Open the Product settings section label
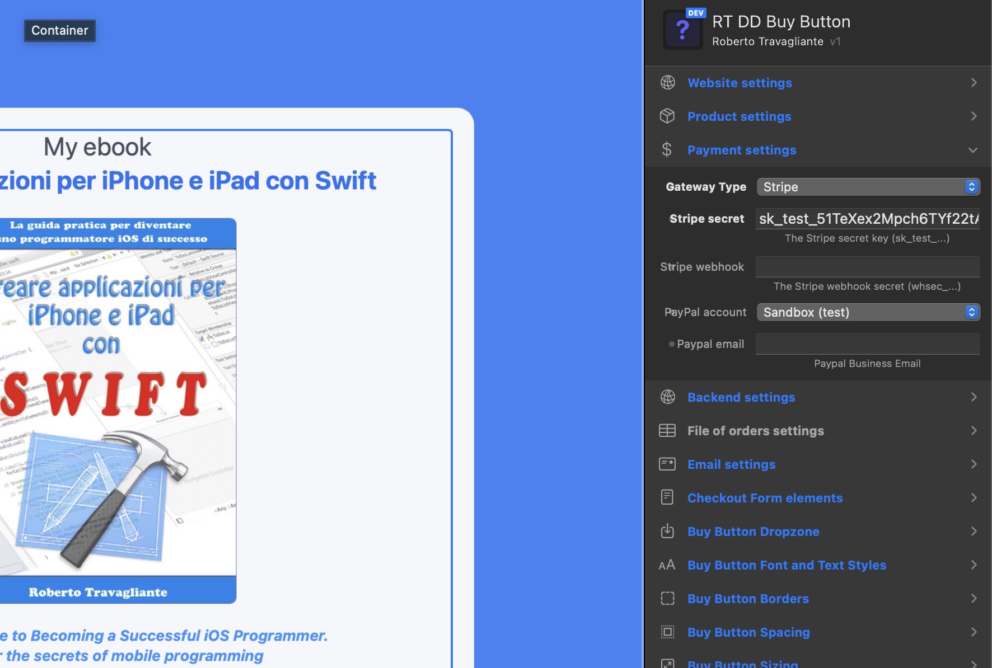 [739, 116]
